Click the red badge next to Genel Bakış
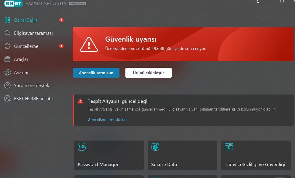Image resolution: width=295 pixels, height=178 pixels. pos(61,20)
